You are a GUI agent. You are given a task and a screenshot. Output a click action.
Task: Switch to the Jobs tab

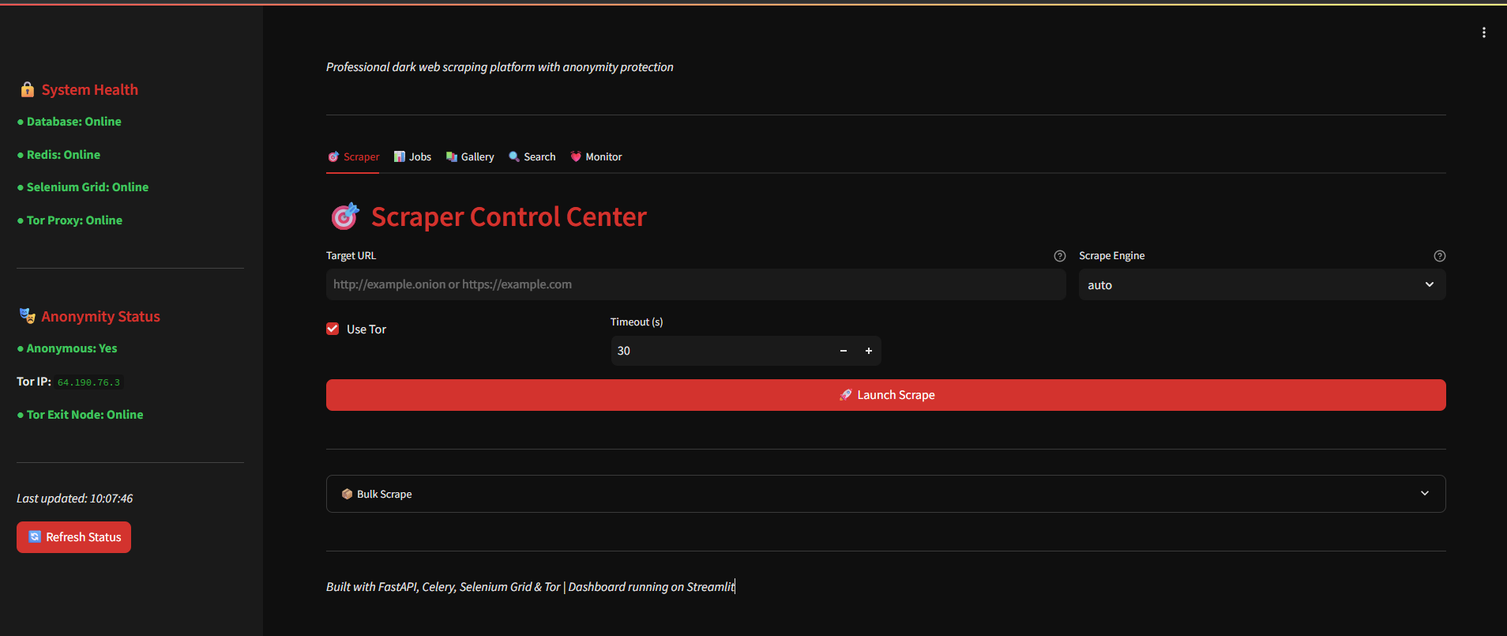click(x=412, y=157)
